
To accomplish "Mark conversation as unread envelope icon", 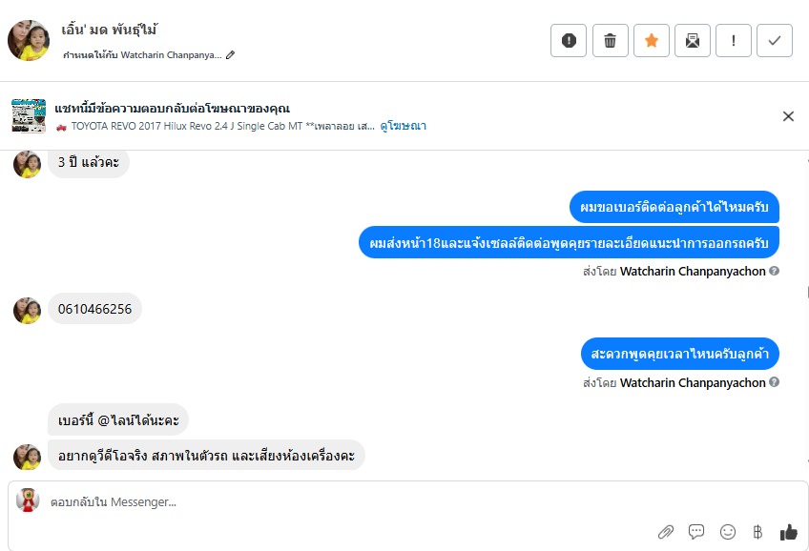I will [693, 40].
